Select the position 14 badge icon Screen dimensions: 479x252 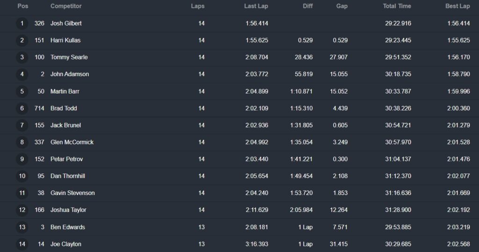point(22,244)
